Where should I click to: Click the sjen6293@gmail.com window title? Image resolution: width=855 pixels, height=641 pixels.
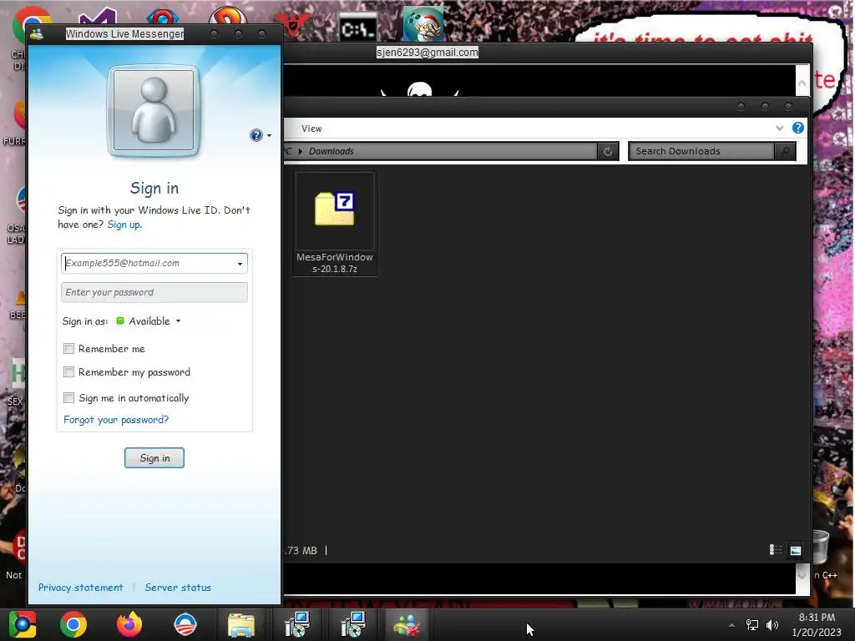click(x=427, y=53)
